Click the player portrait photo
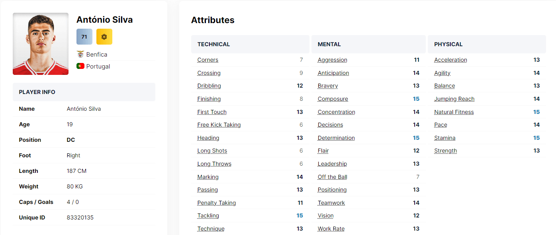This screenshot has height=235, width=556. pyautogui.click(x=40, y=44)
